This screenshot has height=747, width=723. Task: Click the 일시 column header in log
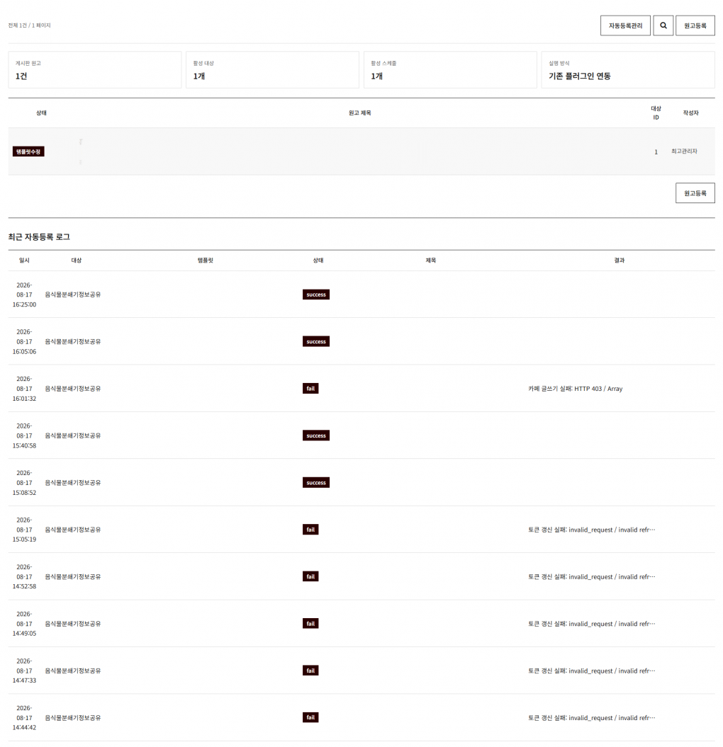click(x=24, y=260)
